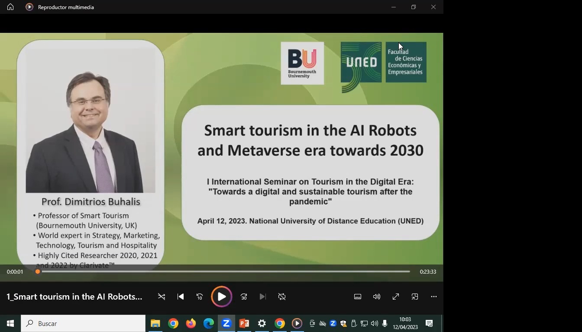Open the Windows Security shield tray icon
The image size is (582, 332).
point(343,323)
